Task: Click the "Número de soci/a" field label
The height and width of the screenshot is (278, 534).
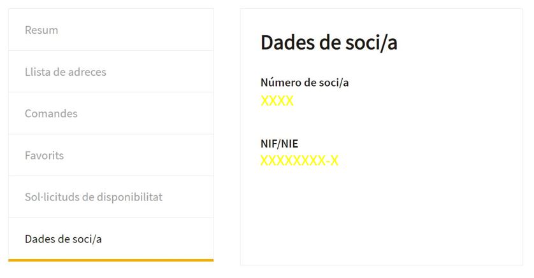Action: 305,82
